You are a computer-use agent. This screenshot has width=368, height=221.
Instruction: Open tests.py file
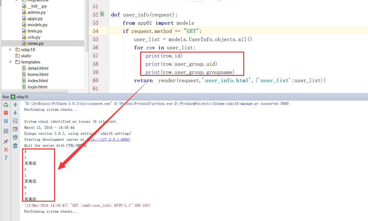[x=35, y=31]
